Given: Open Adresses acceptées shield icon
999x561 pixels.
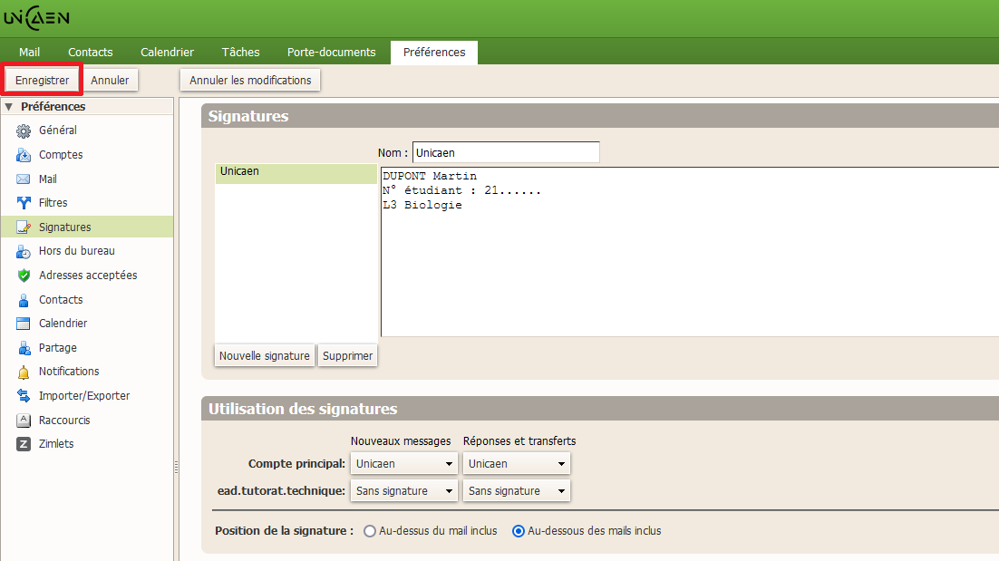Looking at the screenshot, I should coord(24,276).
